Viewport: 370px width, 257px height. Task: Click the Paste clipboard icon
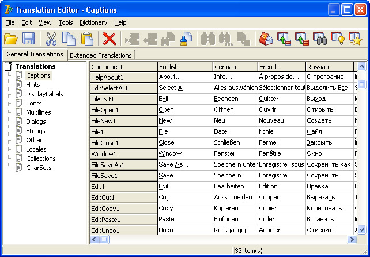point(87,39)
